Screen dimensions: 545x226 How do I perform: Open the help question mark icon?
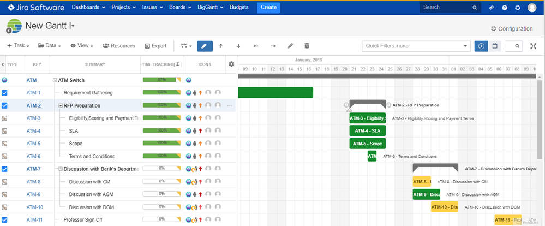tap(505, 8)
